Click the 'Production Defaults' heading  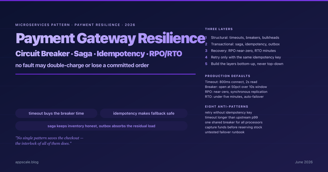pyautogui.click(x=228, y=76)
